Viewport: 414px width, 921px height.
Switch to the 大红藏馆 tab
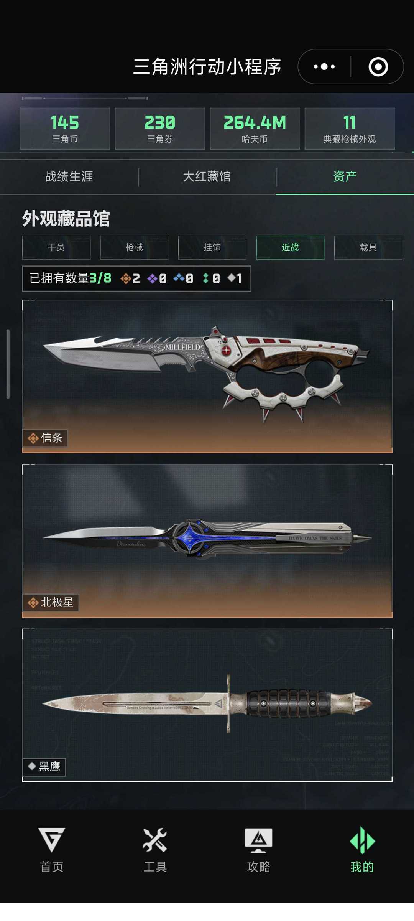(x=207, y=176)
